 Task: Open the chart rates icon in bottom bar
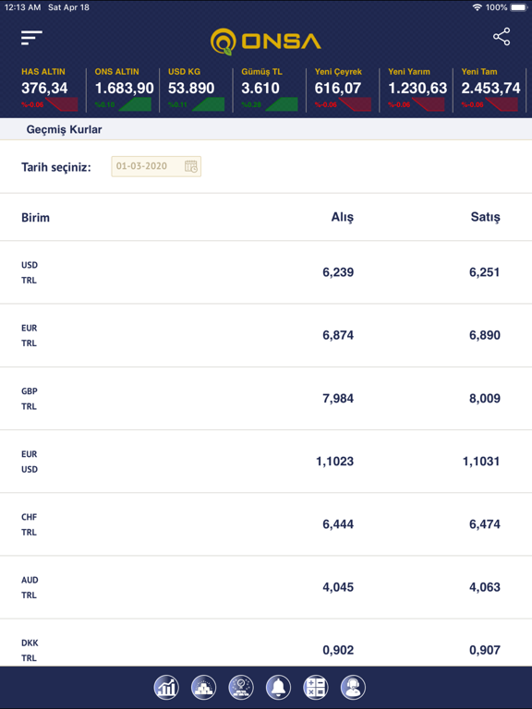point(166,687)
